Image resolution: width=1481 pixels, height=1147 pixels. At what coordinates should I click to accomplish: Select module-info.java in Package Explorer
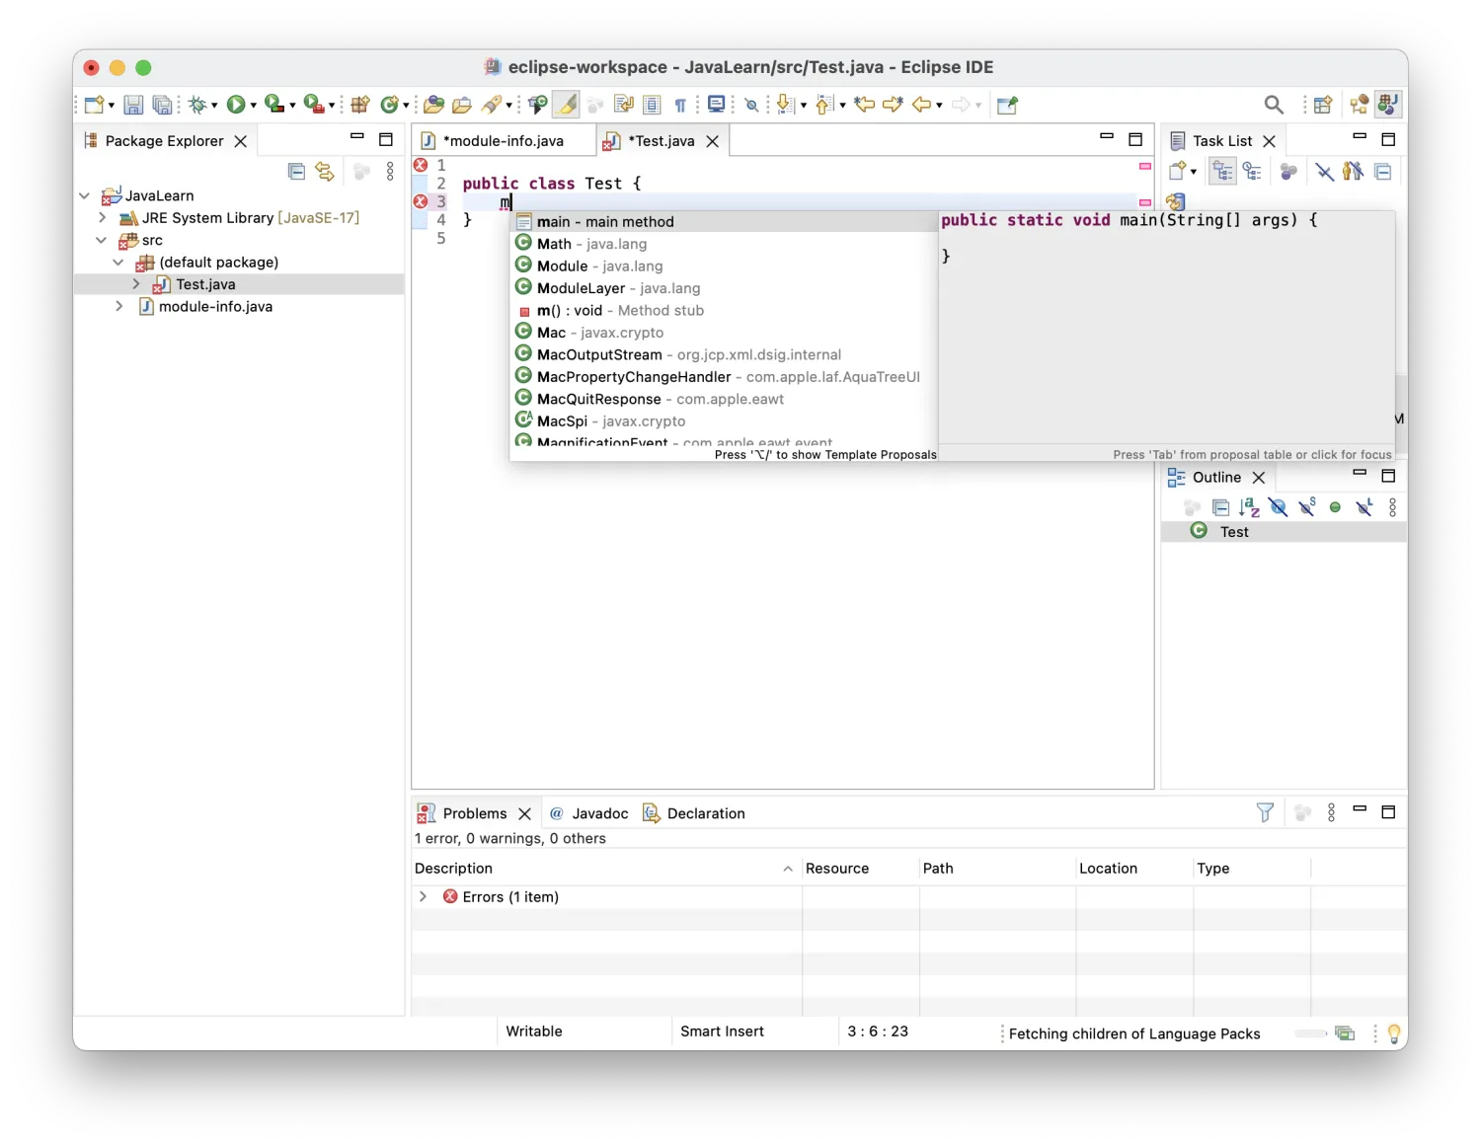tap(215, 307)
